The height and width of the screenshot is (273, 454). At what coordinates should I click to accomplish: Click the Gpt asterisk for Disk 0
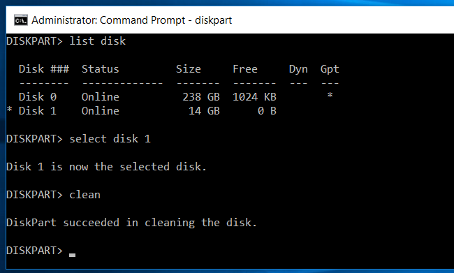click(330, 95)
